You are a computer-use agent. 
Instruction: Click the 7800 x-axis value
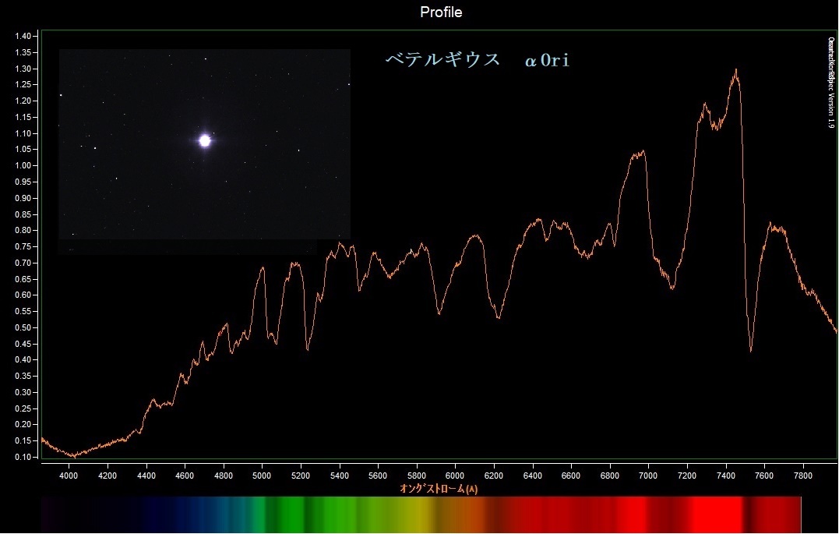(x=802, y=476)
